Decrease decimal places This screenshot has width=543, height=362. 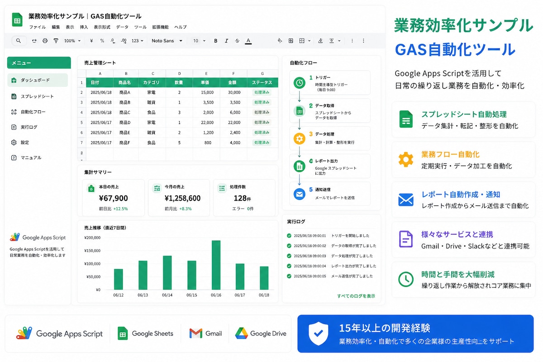[x=113, y=41]
